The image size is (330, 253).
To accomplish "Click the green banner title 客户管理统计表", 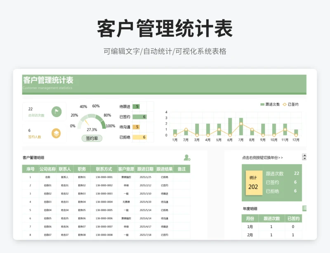I will [x=48, y=80].
